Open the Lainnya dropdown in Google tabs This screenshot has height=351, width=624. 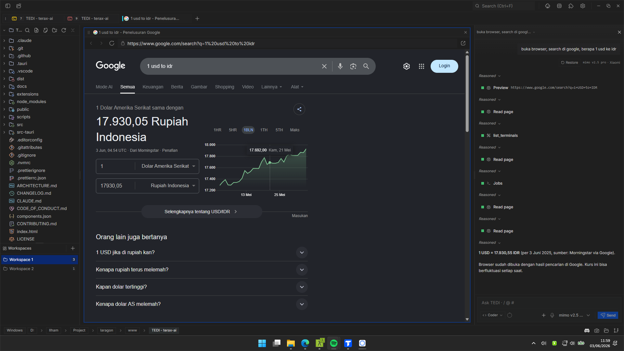(x=272, y=87)
